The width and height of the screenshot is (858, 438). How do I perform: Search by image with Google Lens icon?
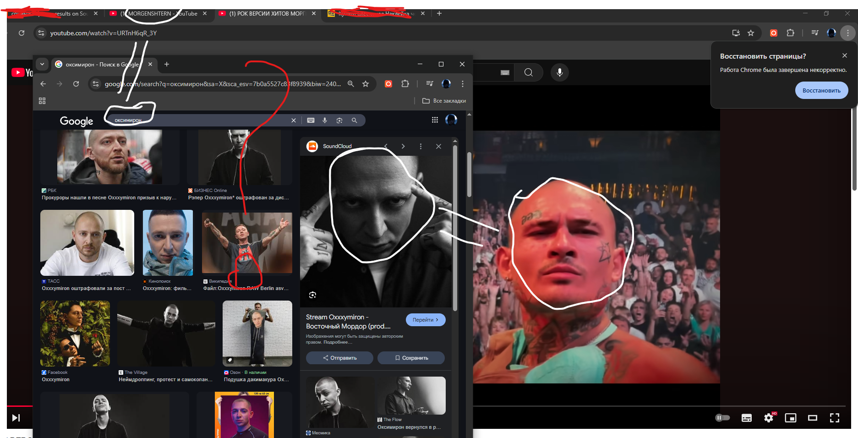339,120
